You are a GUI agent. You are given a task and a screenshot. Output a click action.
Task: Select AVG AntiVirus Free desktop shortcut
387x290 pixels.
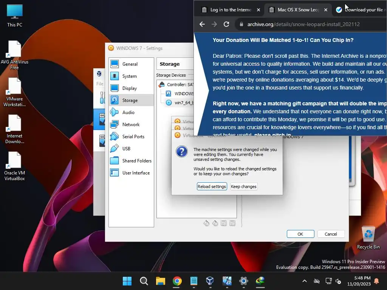click(x=15, y=55)
